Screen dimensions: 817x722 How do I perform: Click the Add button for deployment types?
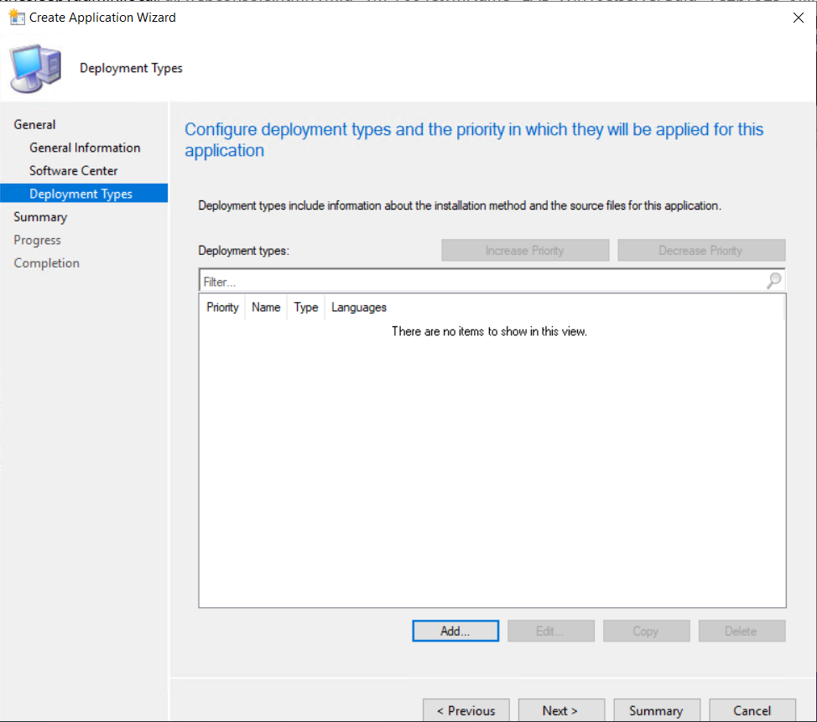tap(455, 631)
